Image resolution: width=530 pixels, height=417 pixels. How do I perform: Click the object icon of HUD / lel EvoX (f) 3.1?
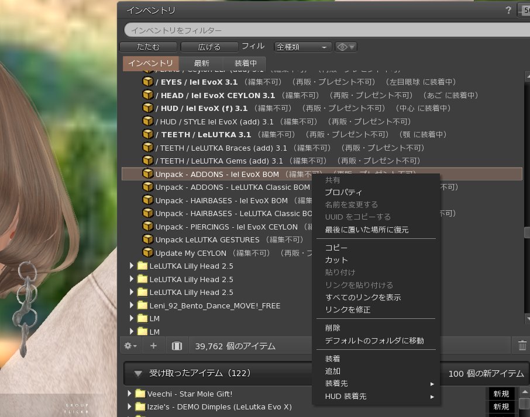coord(148,108)
